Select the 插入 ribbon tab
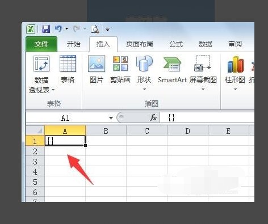 [x=103, y=44]
